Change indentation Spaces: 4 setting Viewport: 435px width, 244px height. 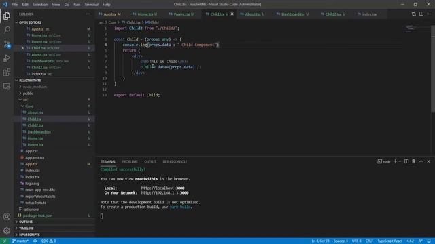tap(341, 241)
